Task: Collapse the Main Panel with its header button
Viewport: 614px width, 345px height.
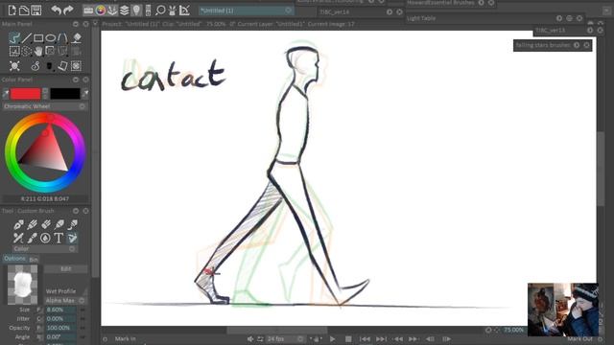Action: 76,24
